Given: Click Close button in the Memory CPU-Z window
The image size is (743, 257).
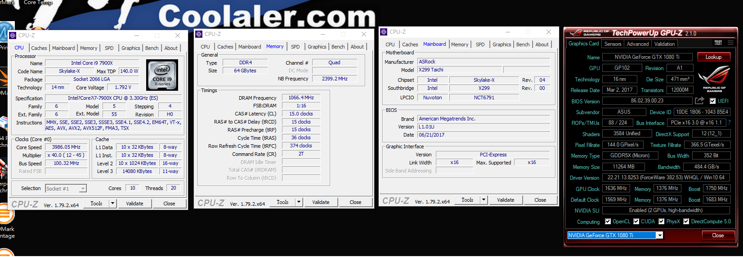Looking at the screenshot, I should pos(355,202).
